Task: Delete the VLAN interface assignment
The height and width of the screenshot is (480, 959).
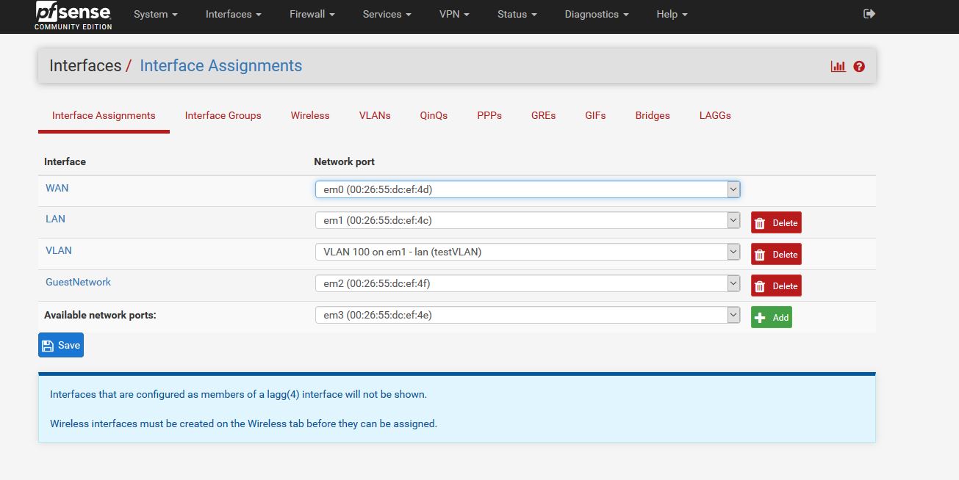Action: (x=776, y=254)
